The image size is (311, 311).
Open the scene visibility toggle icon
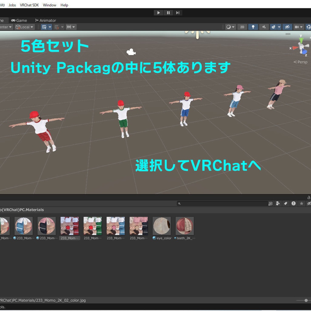click(x=287, y=27)
